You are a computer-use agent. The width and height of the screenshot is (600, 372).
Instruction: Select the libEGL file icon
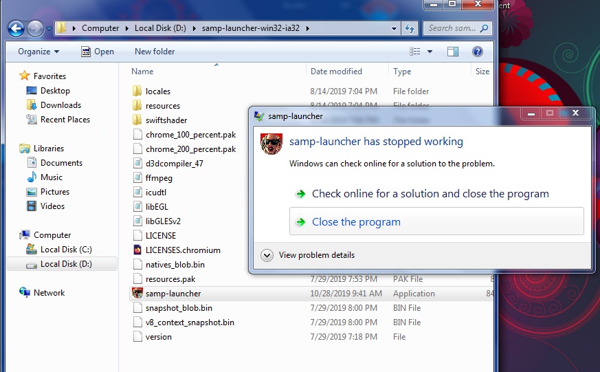tap(137, 207)
